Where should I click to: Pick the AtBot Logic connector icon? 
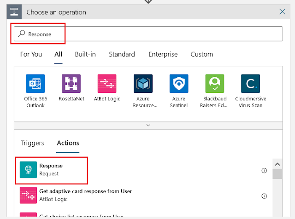107,84
